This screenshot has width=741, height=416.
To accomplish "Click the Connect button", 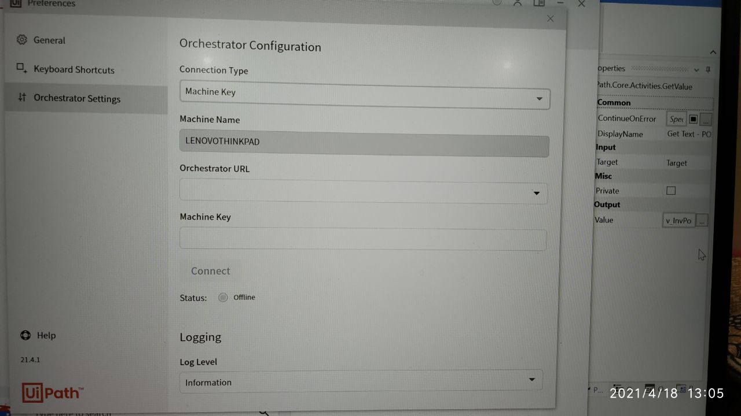I will pyautogui.click(x=211, y=271).
